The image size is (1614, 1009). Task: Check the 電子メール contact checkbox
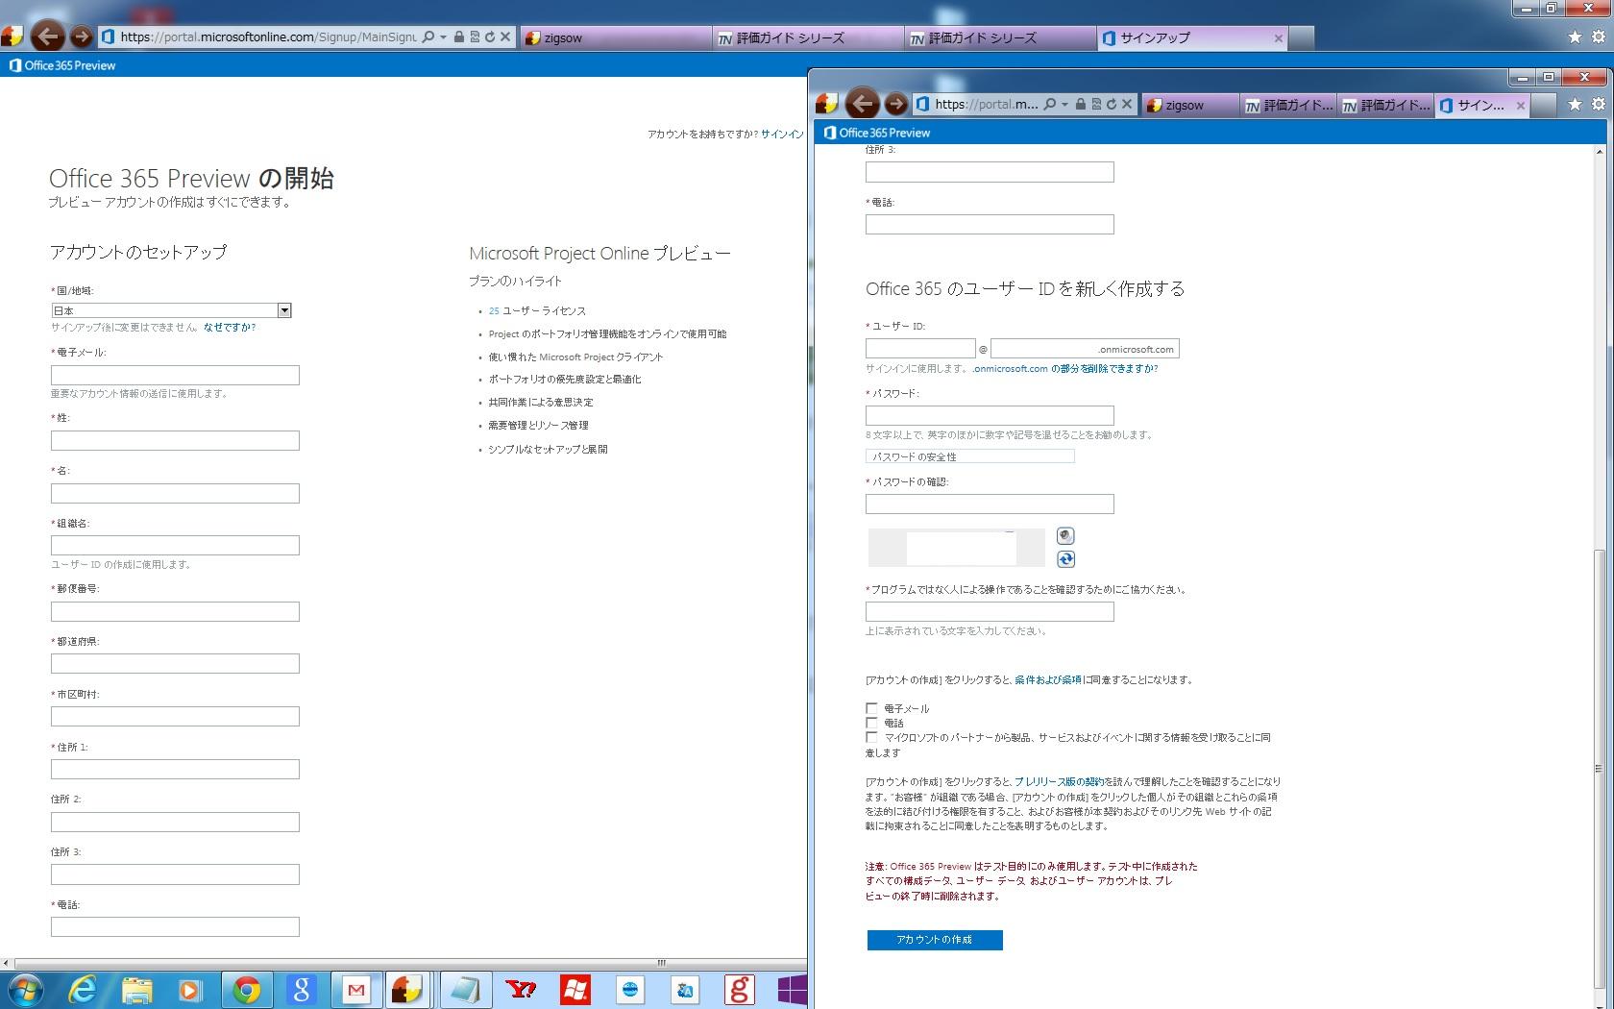[x=871, y=709]
